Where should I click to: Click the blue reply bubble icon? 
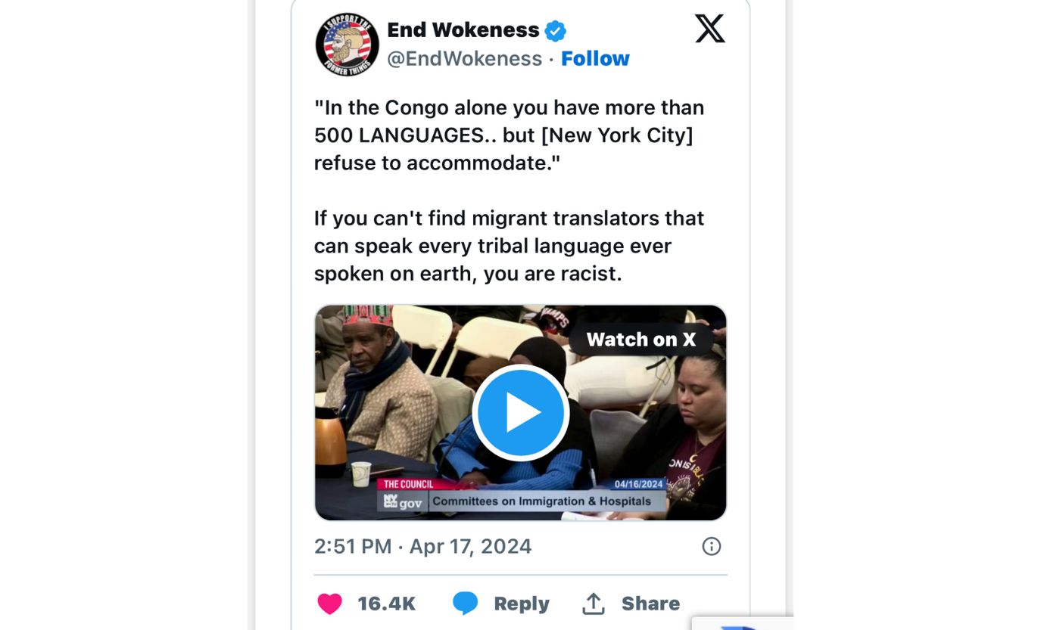[x=466, y=604]
